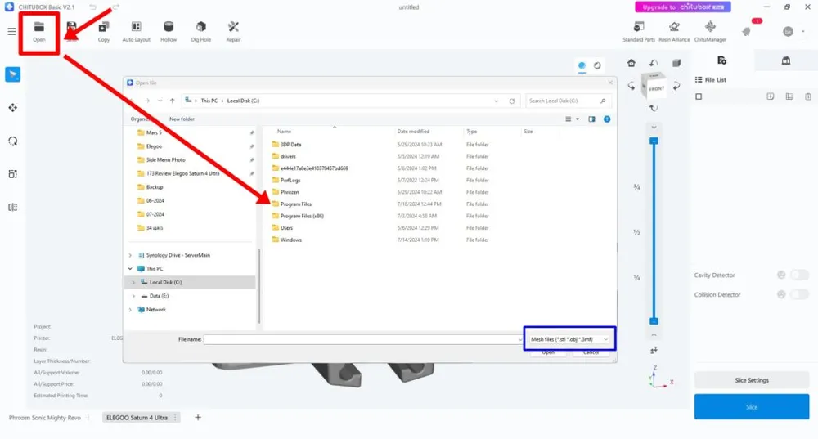The width and height of the screenshot is (818, 439).
Task: Open the hamburger main menu
Action: coord(11,32)
